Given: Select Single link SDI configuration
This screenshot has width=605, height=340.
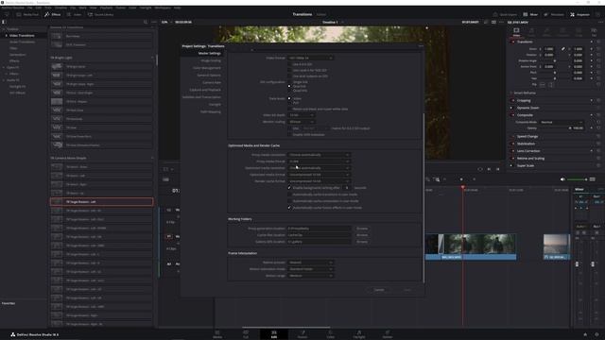Looking at the screenshot, I should 289,82.
